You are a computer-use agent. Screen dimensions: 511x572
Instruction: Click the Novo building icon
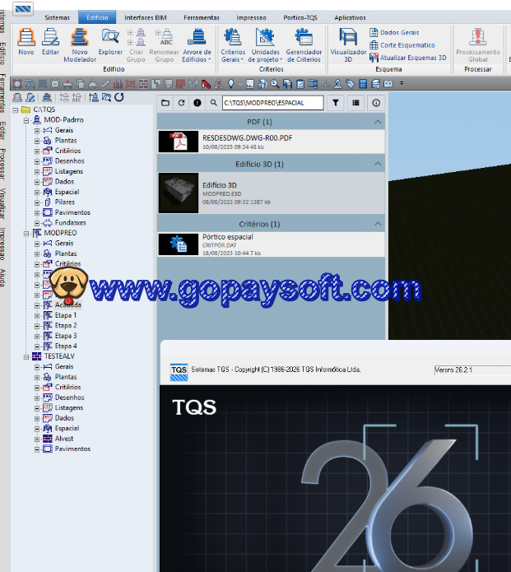[x=26, y=40]
